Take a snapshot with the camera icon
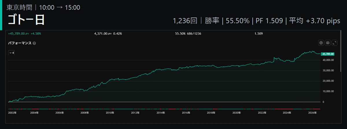Viewport: 347px width, 129px height. [x=328, y=43]
